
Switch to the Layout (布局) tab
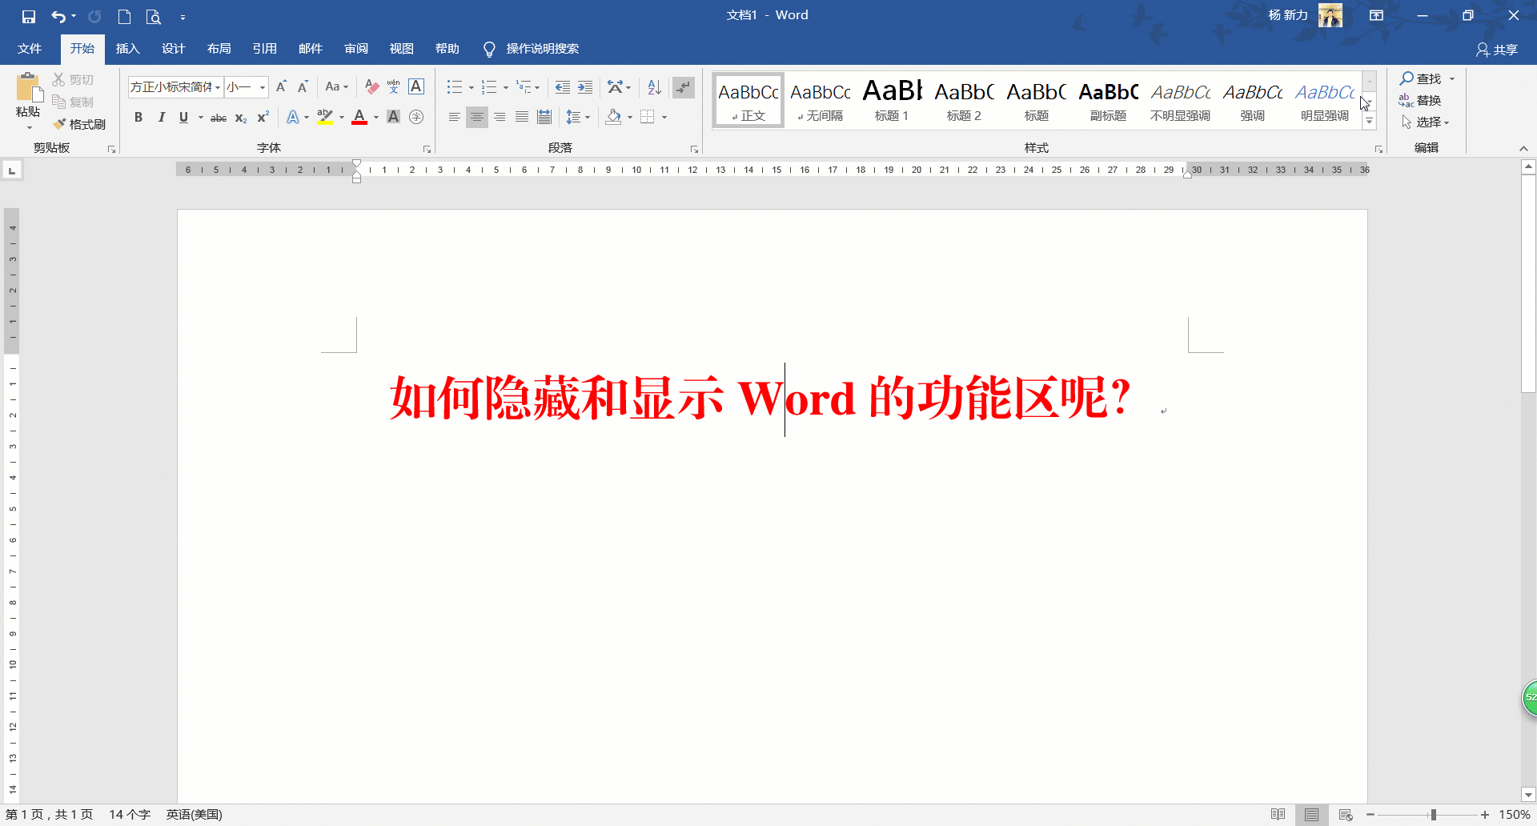pos(219,49)
